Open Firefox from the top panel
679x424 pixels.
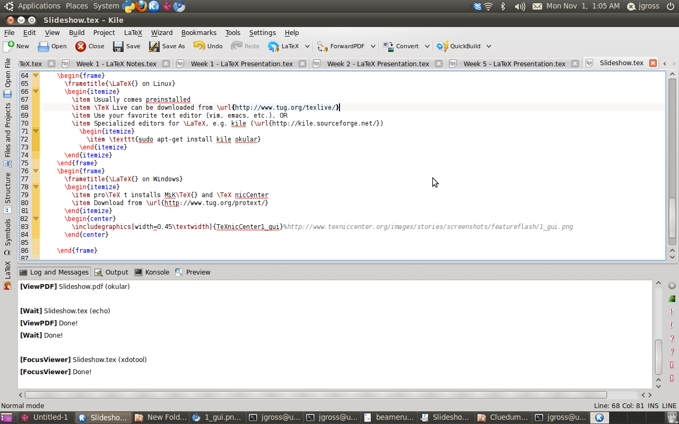141,6
